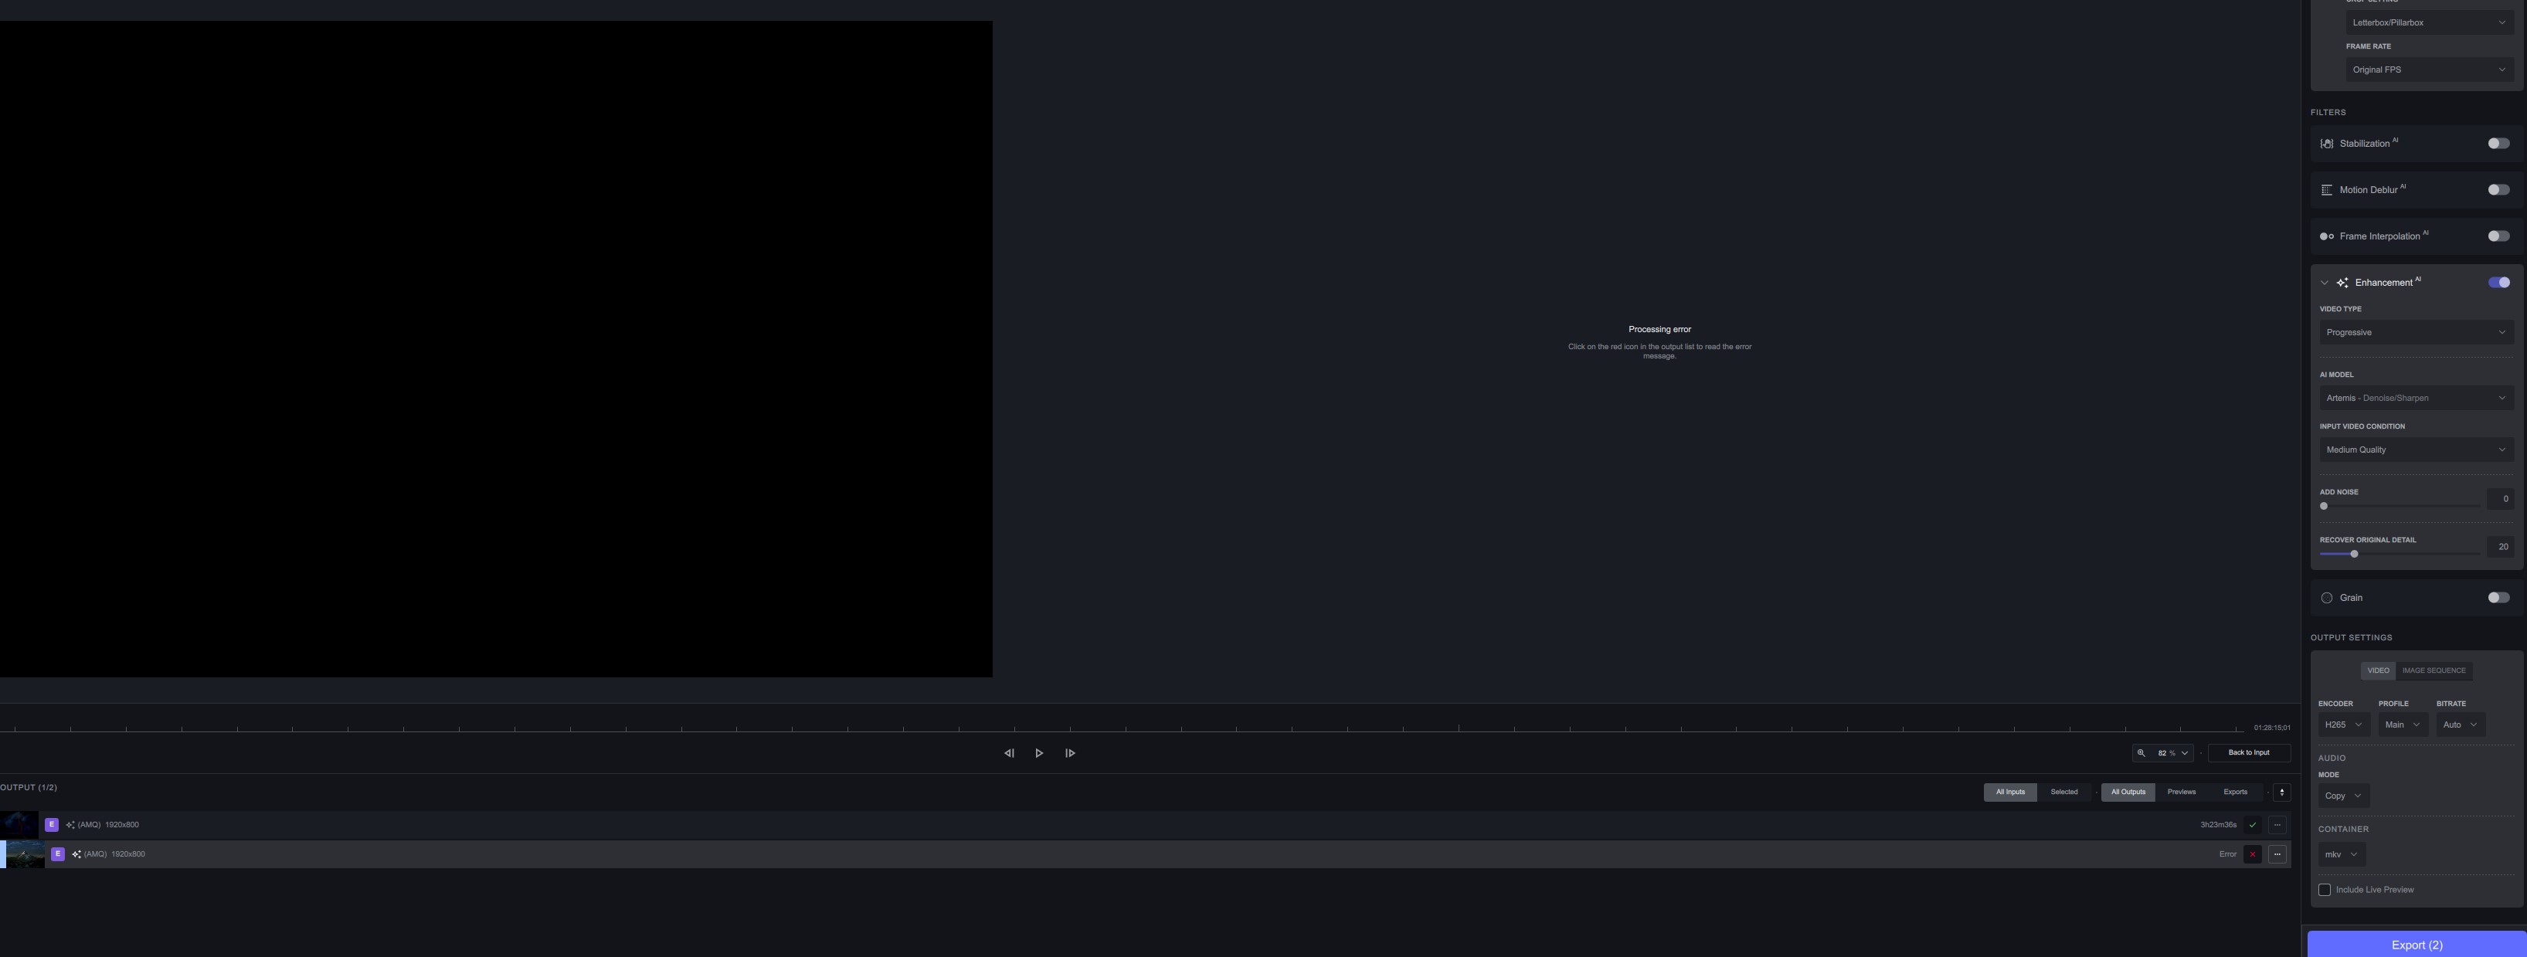Click the Grain filter icon
This screenshot has height=957, width=2527.
pyautogui.click(x=2326, y=597)
